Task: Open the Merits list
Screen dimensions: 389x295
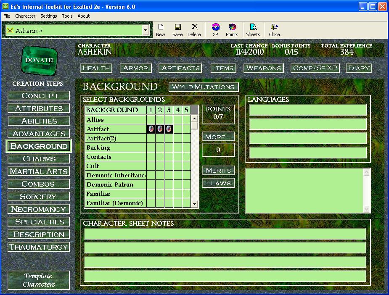Action: coord(218,171)
